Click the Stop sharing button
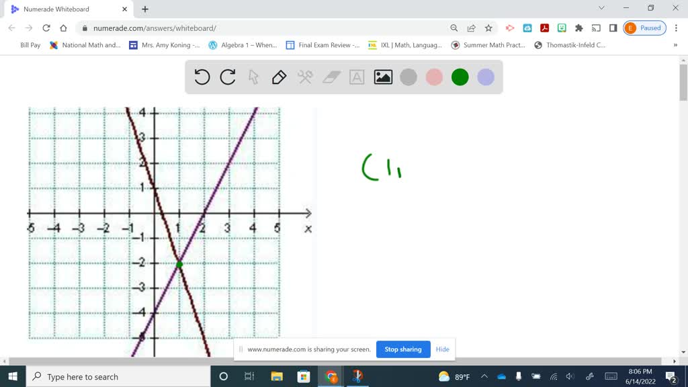The image size is (688, 387). tap(402, 349)
